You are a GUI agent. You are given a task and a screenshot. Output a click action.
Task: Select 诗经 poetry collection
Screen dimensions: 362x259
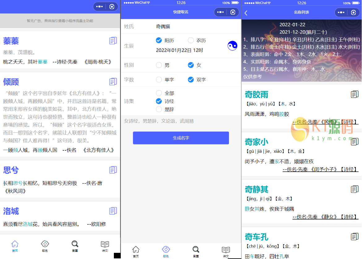[x=165, y=101]
